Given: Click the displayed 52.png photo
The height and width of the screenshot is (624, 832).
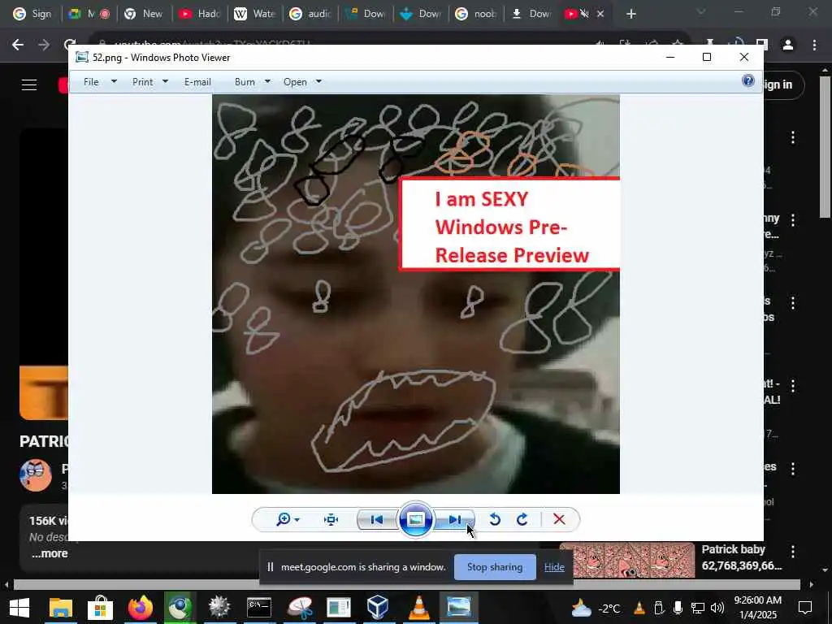Looking at the screenshot, I should pyautogui.click(x=416, y=294).
